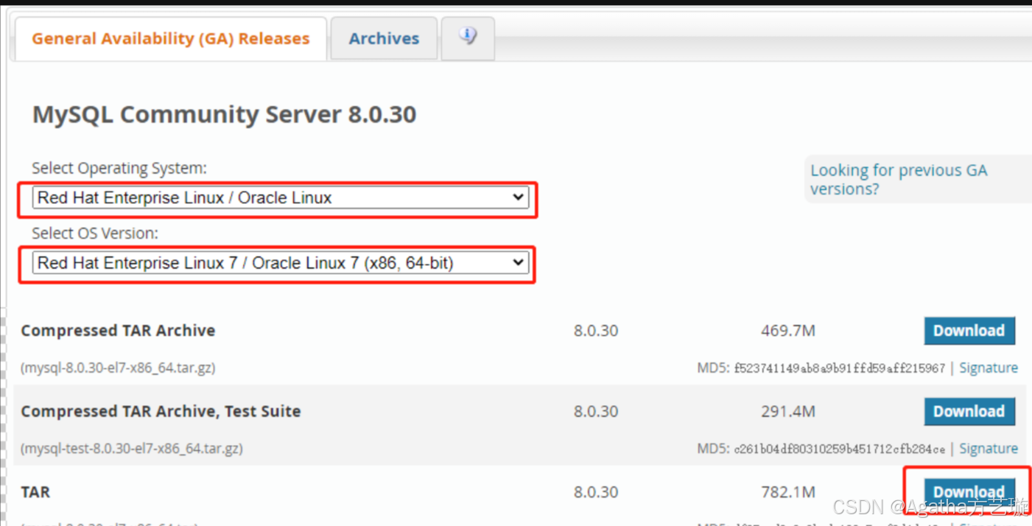Viewport: 1032px width, 526px height.
Task: Click the 'Select OS Version:' label
Action: coord(95,234)
